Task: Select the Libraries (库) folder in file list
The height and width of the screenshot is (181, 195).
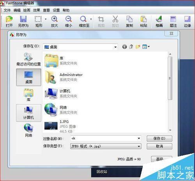Action: click(x=61, y=61)
